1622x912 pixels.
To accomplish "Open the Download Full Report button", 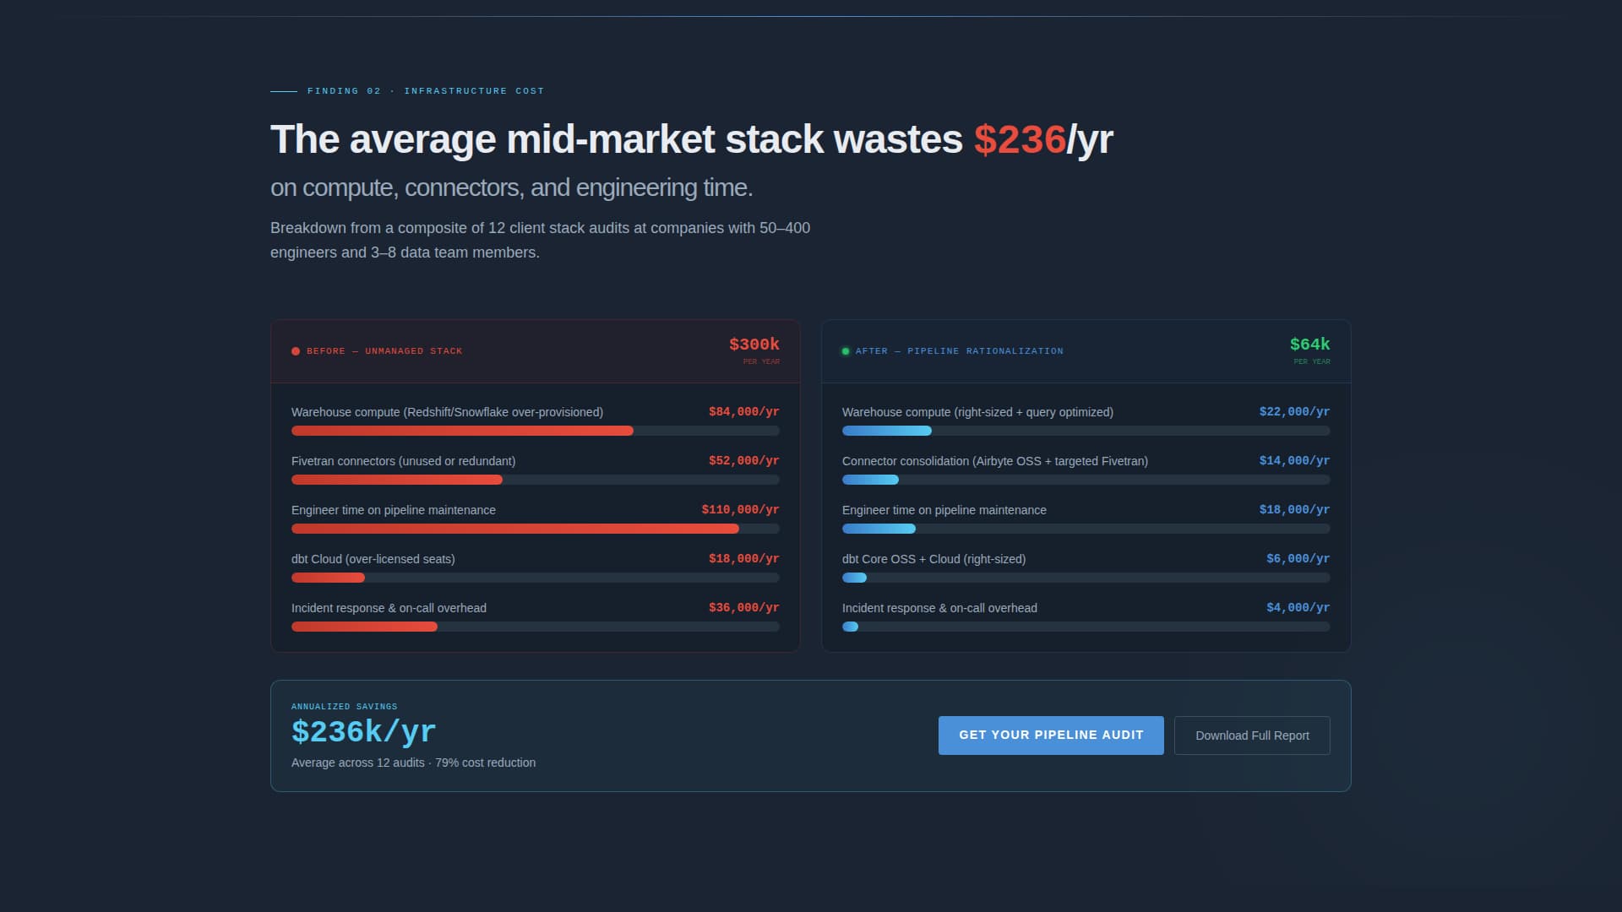I will 1252,736.
